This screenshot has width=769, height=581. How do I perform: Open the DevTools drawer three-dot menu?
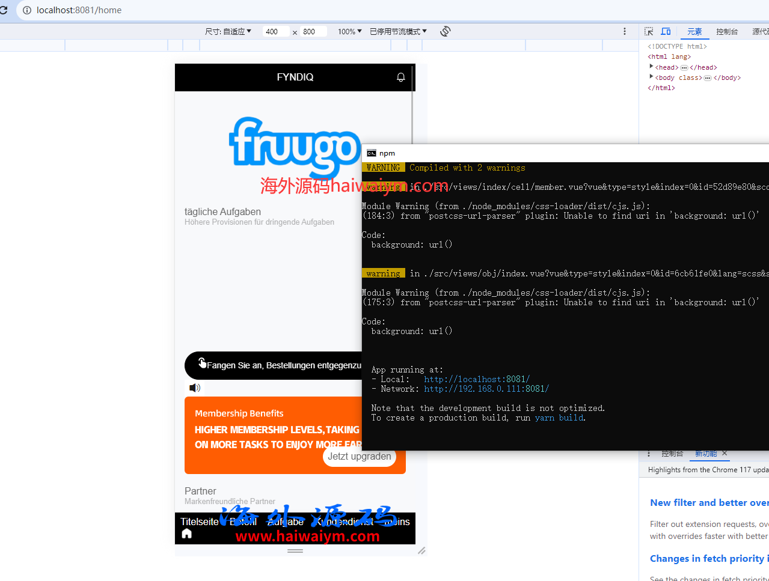point(649,453)
